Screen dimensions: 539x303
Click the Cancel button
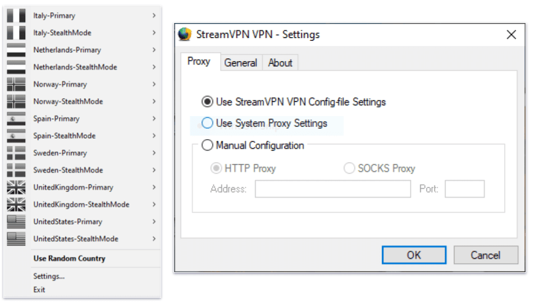coord(485,255)
